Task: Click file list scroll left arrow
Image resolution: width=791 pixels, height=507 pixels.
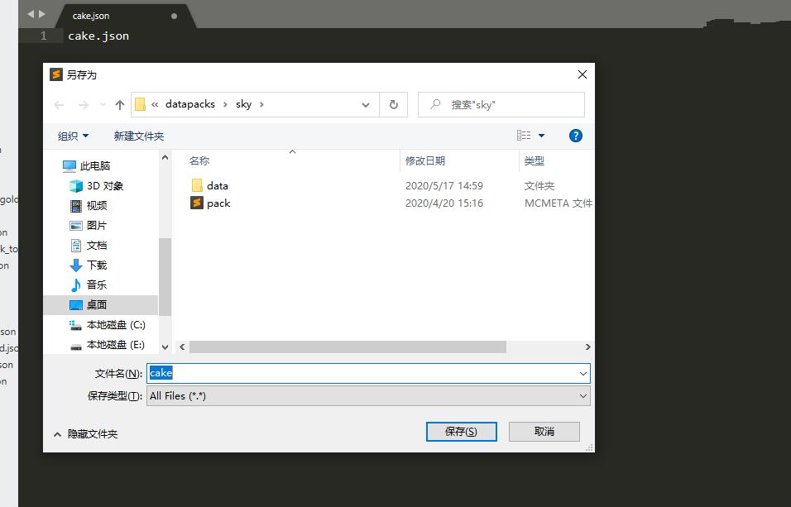Action: click(x=182, y=347)
